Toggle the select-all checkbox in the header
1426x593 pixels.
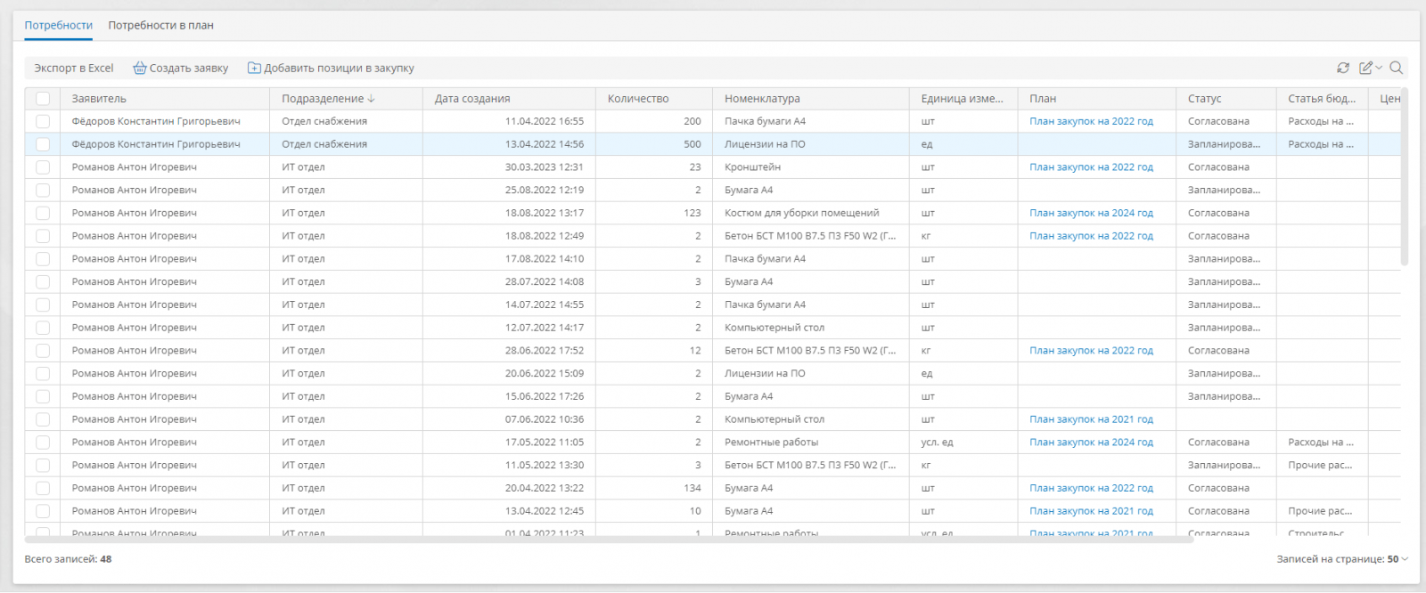[x=43, y=99]
